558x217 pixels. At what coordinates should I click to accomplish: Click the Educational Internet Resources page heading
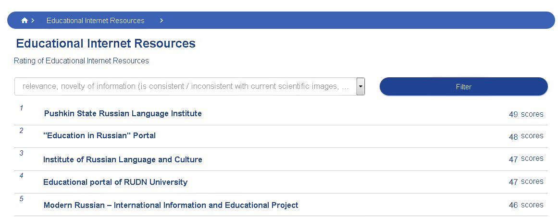coord(106,43)
